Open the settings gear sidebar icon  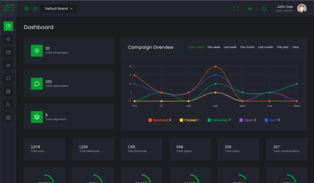point(8,117)
